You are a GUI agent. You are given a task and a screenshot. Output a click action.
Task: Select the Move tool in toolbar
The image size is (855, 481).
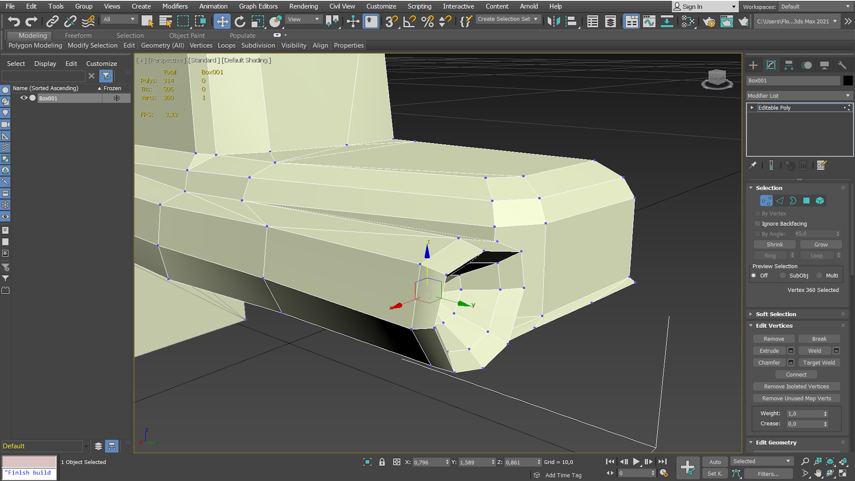pos(222,21)
